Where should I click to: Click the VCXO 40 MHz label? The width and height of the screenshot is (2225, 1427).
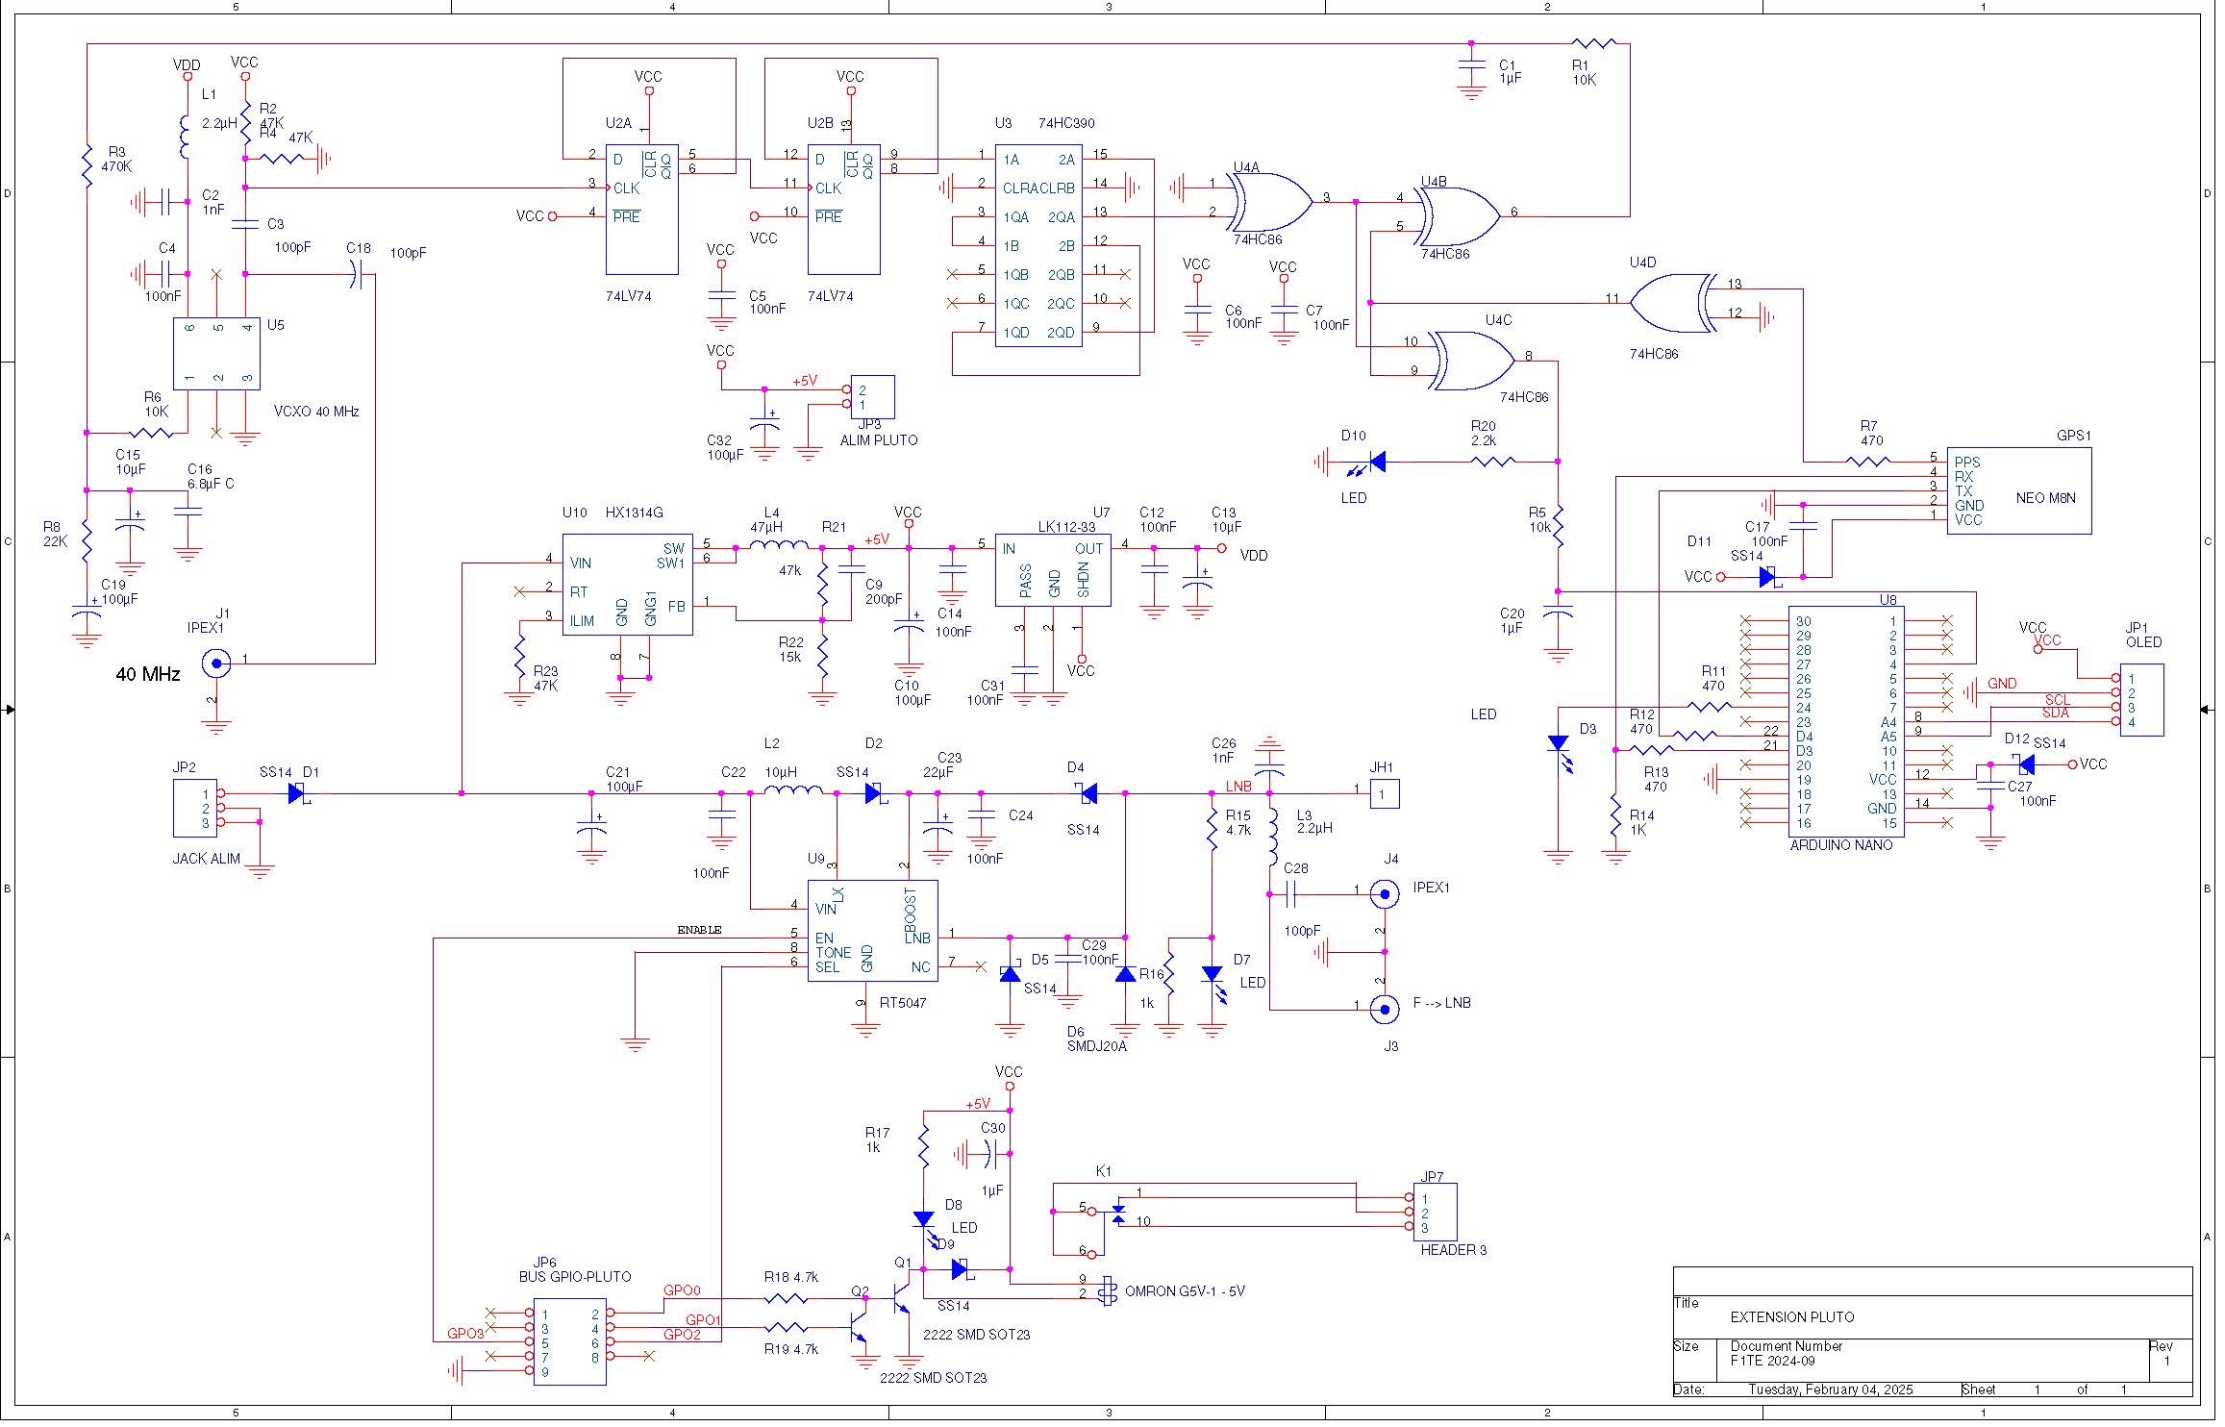coord(316,412)
